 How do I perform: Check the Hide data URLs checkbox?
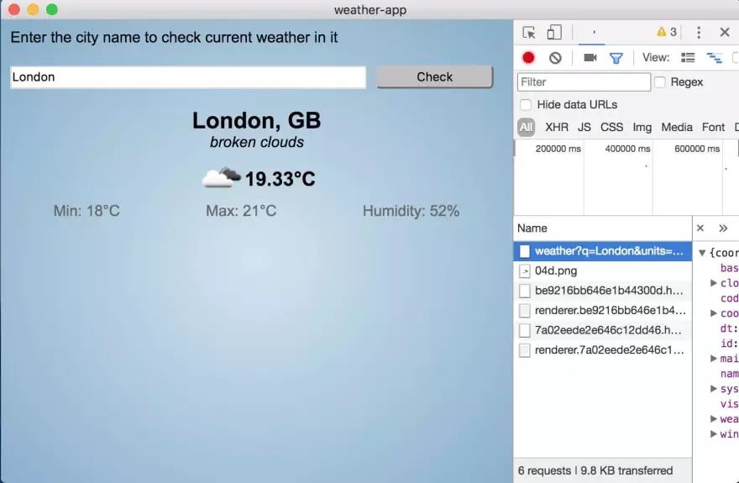526,105
